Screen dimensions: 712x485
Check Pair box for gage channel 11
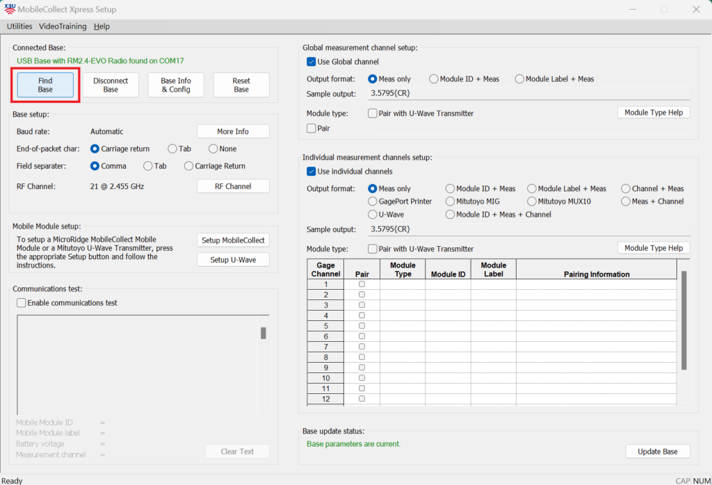coord(362,388)
